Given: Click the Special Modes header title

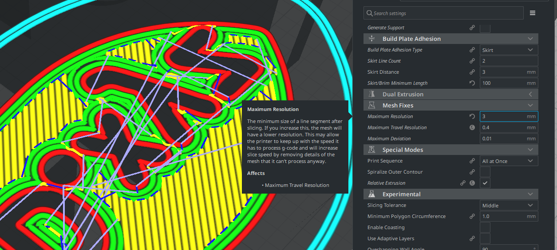Looking at the screenshot, I should pos(403,150).
